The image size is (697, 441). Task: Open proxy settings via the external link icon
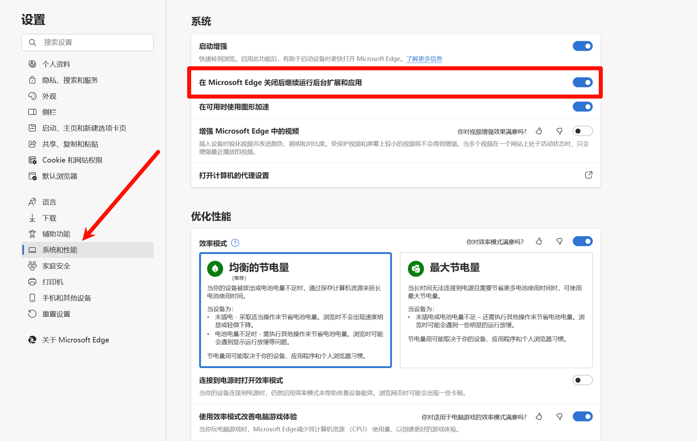588,175
